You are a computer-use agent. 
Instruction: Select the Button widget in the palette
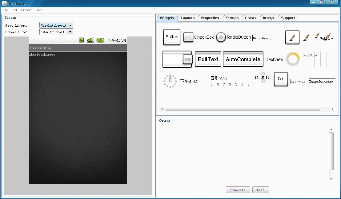click(171, 37)
